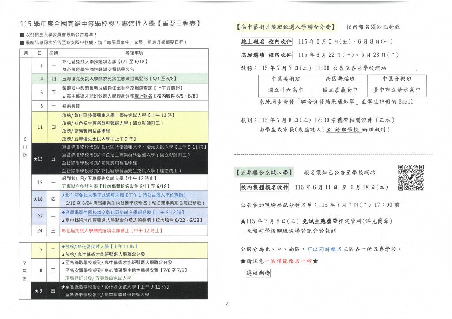Click the 線上報名 校內收件 boxed label
Viewport: 452px width, 319px height.
coord(266,42)
